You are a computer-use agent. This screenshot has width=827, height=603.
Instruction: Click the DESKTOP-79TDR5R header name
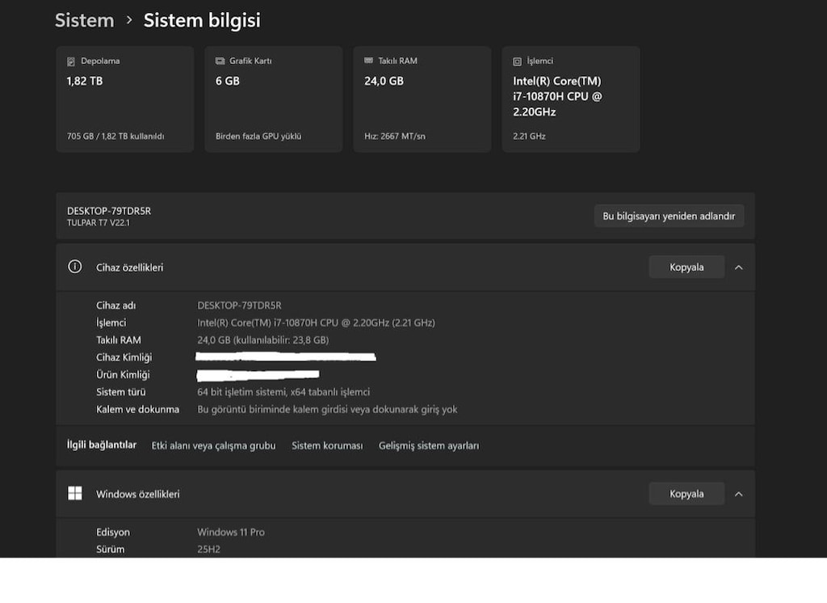coord(109,211)
